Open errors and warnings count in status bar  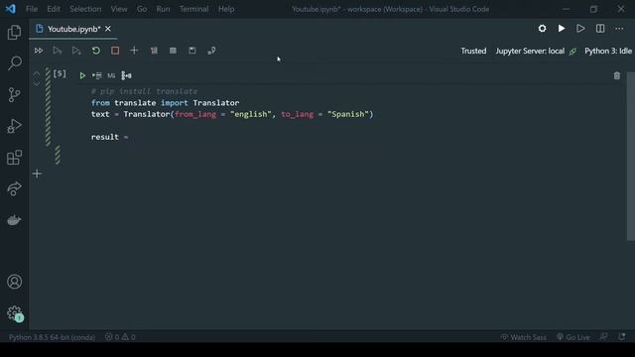click(x=120, y=337)
